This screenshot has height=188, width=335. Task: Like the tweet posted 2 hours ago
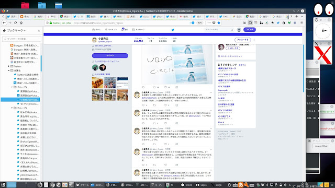point(165,105)
